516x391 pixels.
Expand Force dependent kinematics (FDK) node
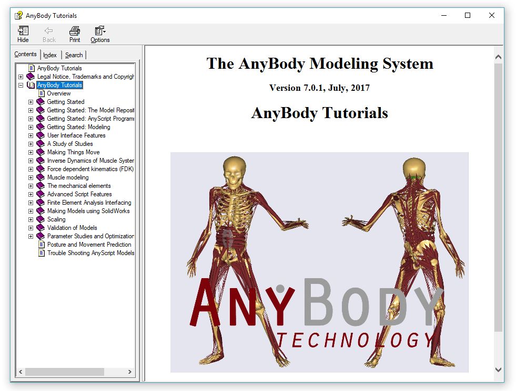pos(31,169)
